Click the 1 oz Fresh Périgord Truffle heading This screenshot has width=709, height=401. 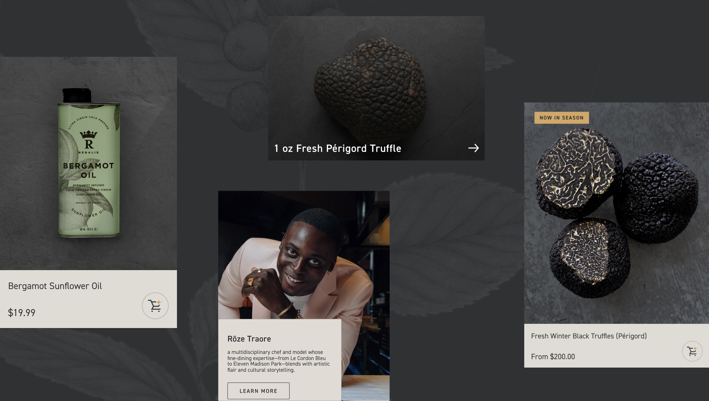click(338, 148)
